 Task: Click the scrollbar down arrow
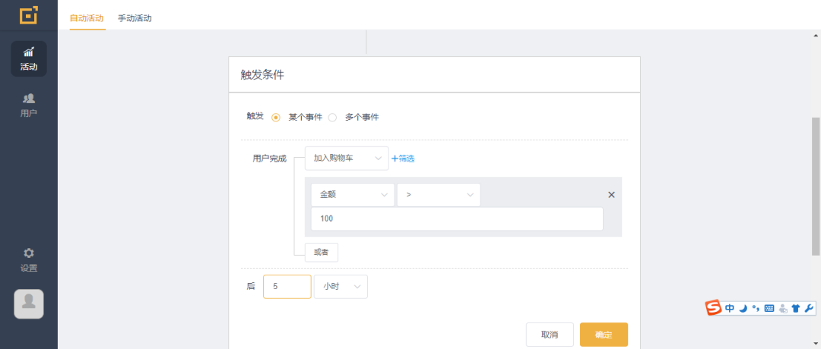tap(815, 343)
